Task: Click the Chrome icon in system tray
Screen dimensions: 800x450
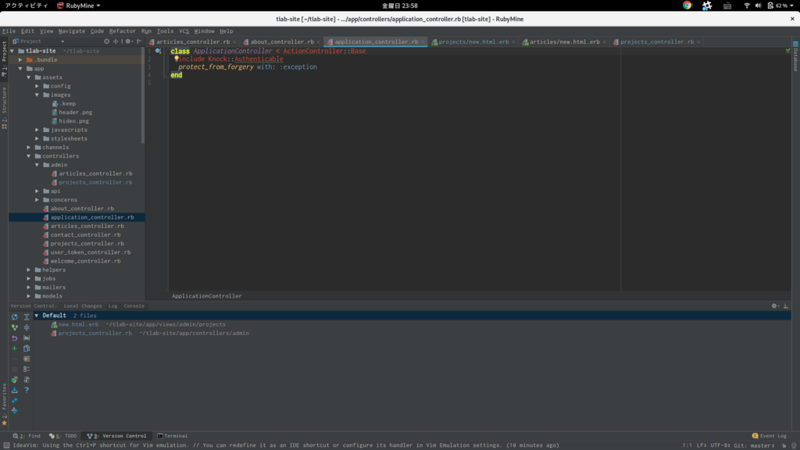Action: pyautogui.click(x=687, y=5)
